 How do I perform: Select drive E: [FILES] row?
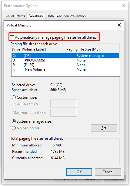pyautogui.click(x=65, y=65)
